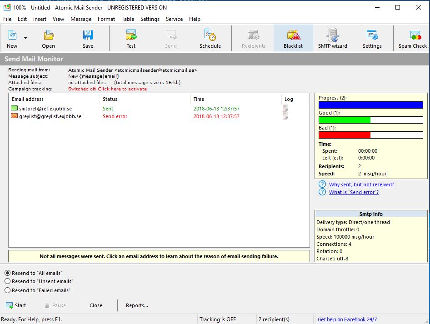Open Reports... dialog
Image resolution: width=430 pixels, height=324 pixels.
137,305
